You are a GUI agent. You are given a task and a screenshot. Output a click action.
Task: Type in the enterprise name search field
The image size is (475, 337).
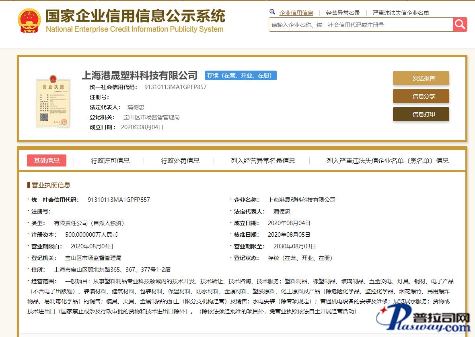coord(360,25)
